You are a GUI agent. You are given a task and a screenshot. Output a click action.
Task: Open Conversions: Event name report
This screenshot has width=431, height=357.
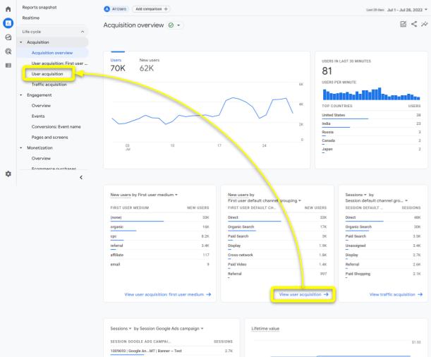pos(56,127)
